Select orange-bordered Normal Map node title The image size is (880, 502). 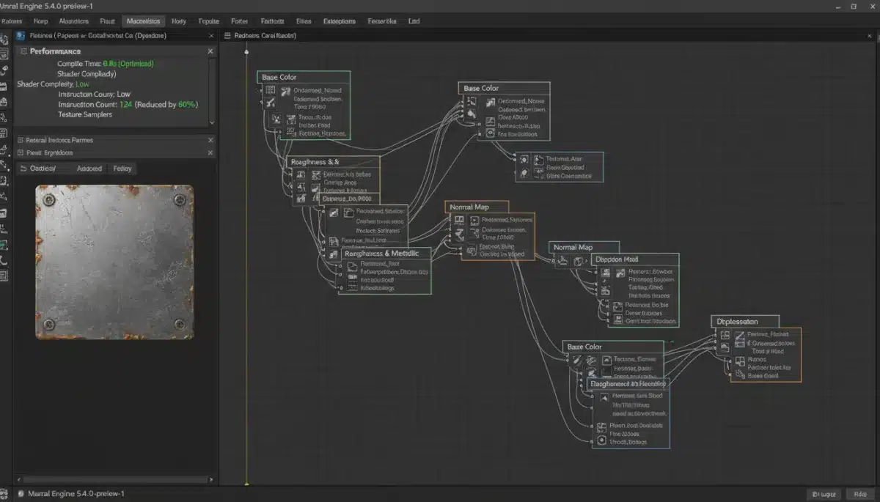pos(468,207)
